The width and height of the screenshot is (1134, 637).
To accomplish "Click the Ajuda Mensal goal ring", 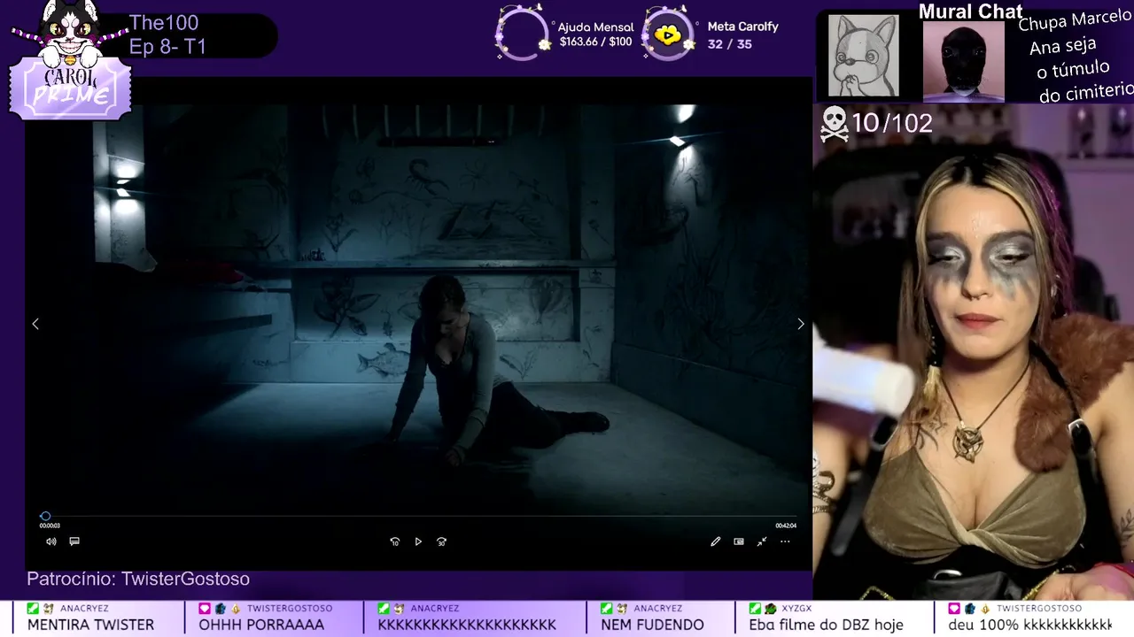I will pyautogui.click(x=522, y=35).
